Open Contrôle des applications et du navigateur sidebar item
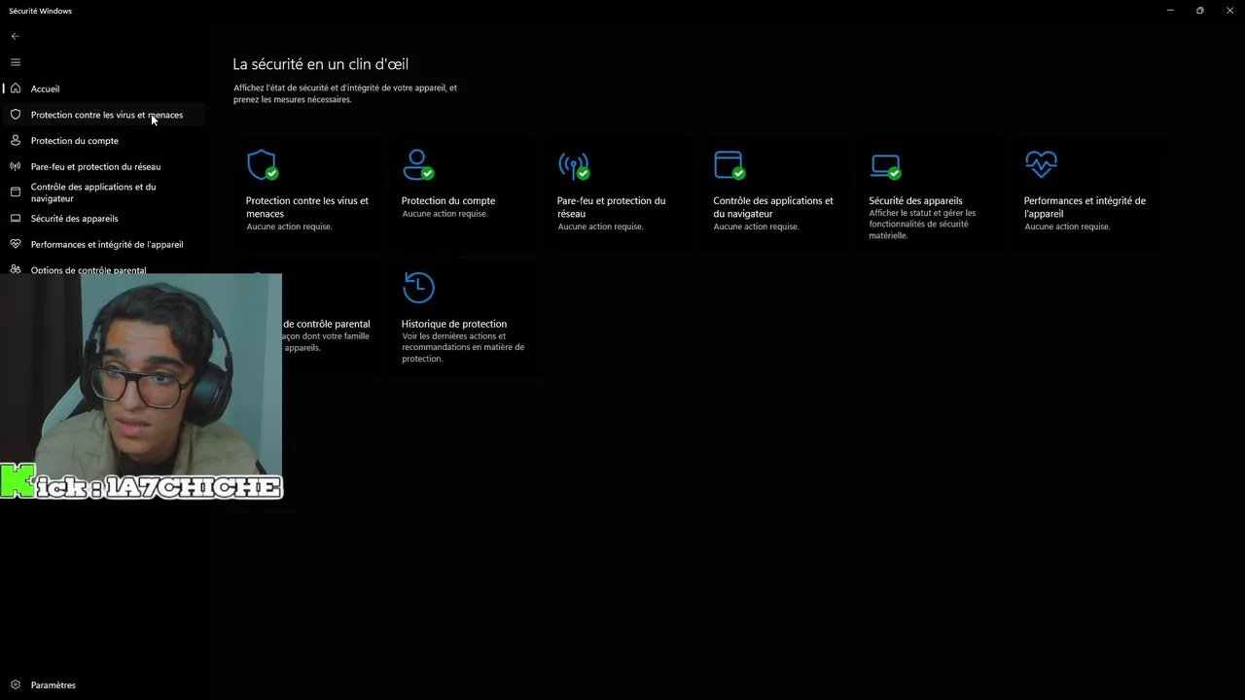 [102, 192]
